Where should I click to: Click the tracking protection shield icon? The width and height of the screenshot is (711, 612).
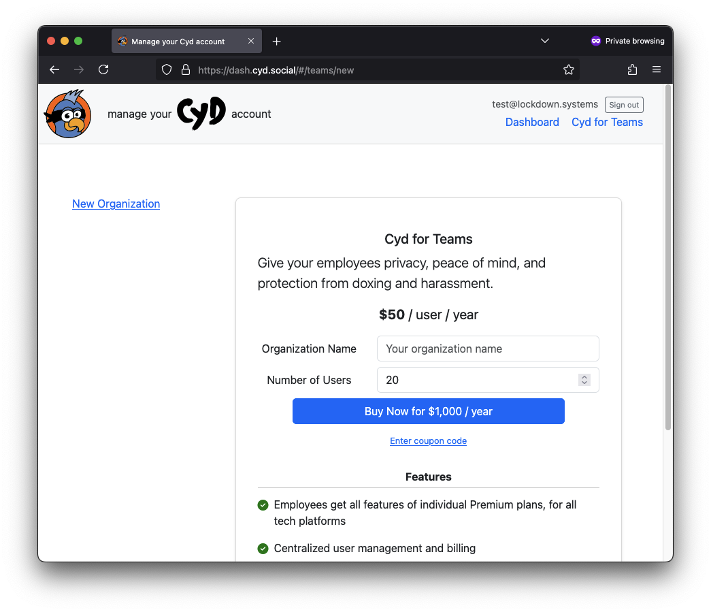tap(167, 69)
